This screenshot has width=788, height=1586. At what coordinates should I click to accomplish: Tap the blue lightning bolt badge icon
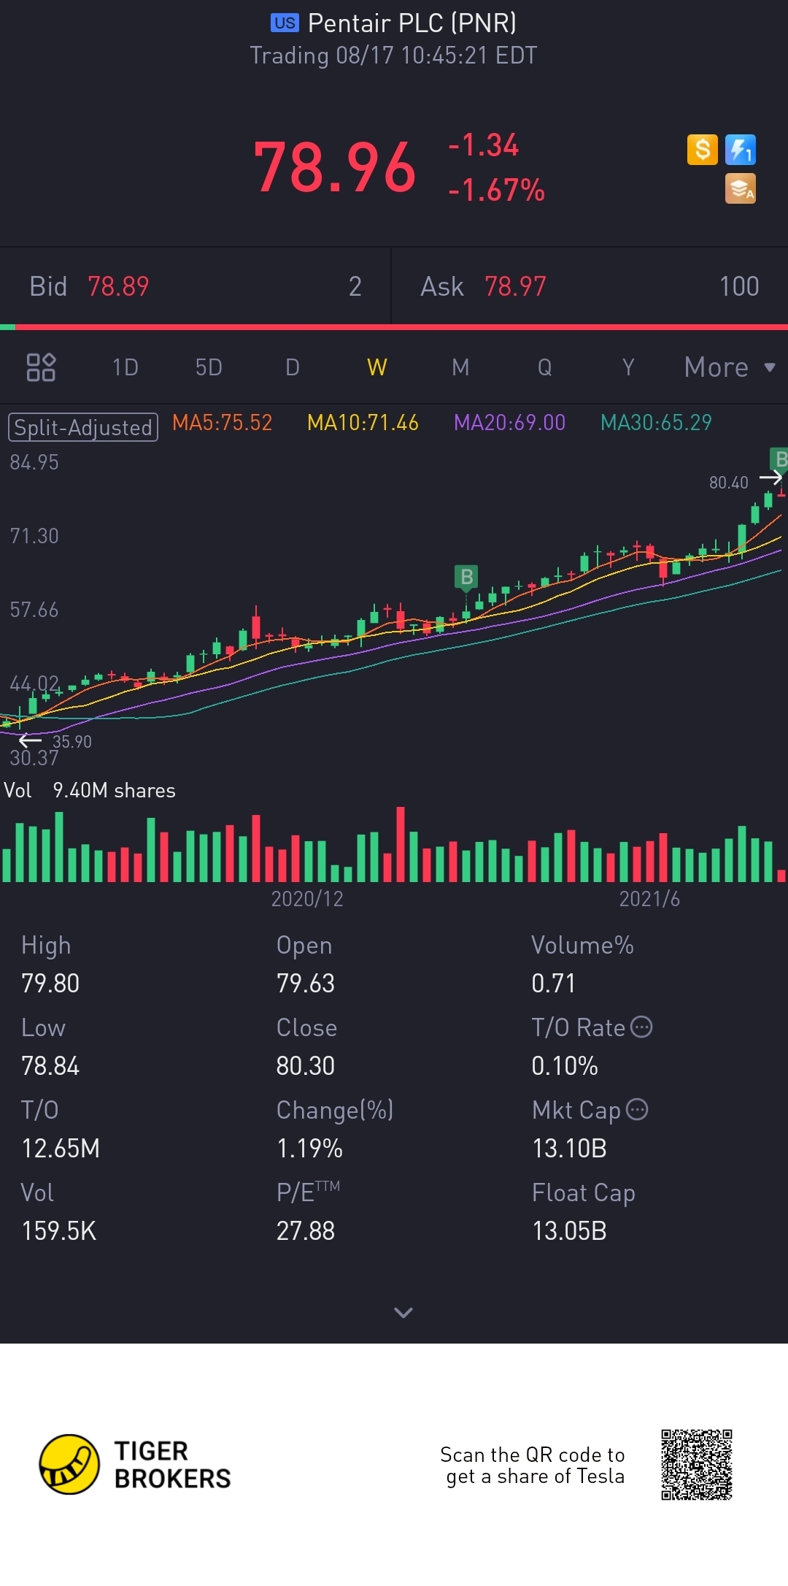click(741, 150)
